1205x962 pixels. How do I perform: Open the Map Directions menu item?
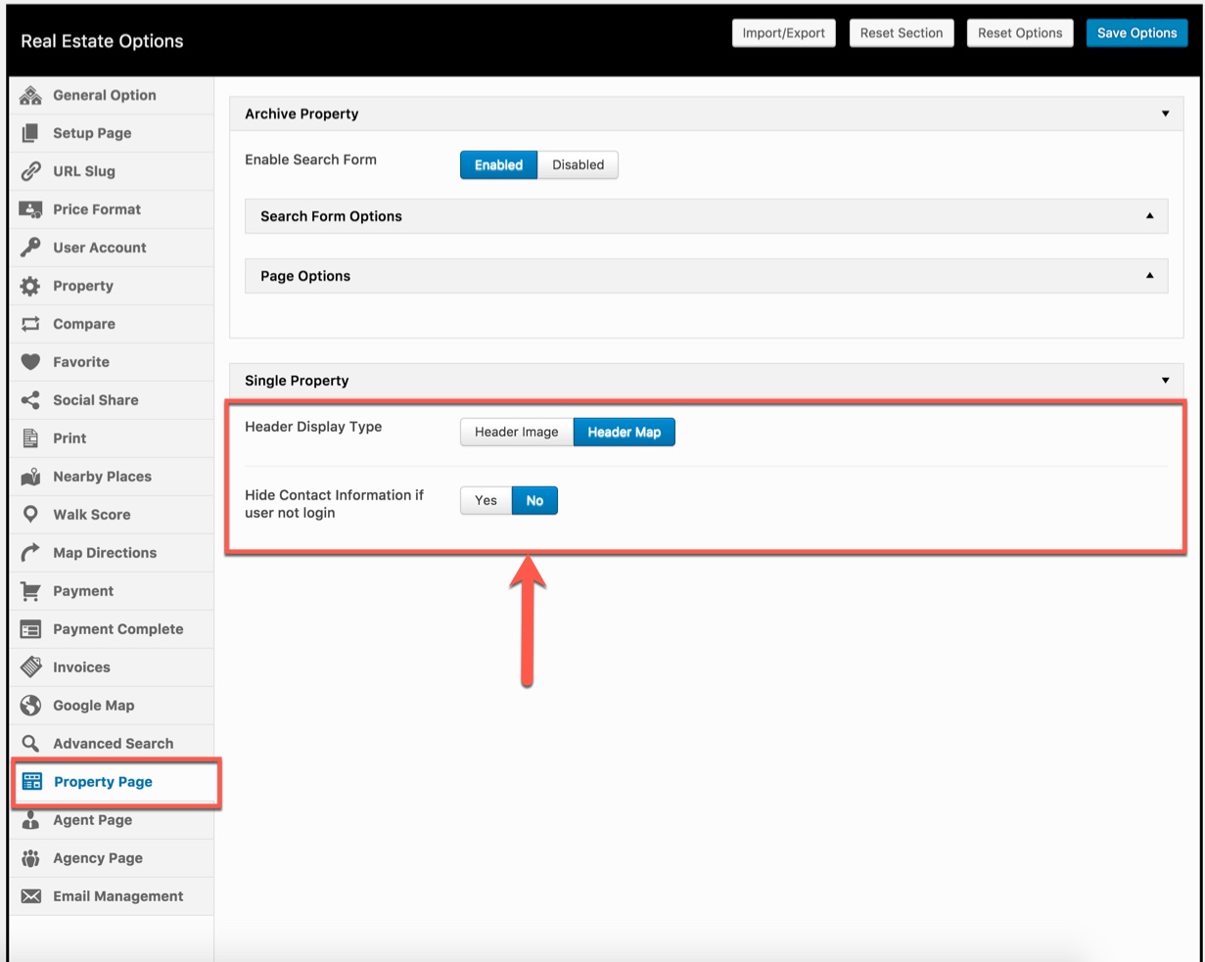pos(112,553)
